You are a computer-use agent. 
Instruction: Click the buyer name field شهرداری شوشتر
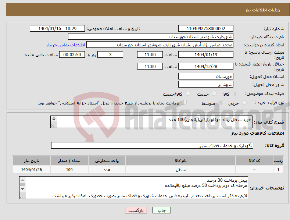pyautogui.click(x=151, y=37)
